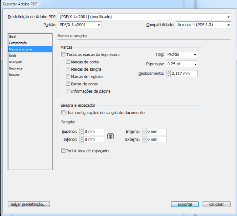Enable Todas as marcas da impressora
The height and width of the screenshot is (216, 237).
click(63, 55)
